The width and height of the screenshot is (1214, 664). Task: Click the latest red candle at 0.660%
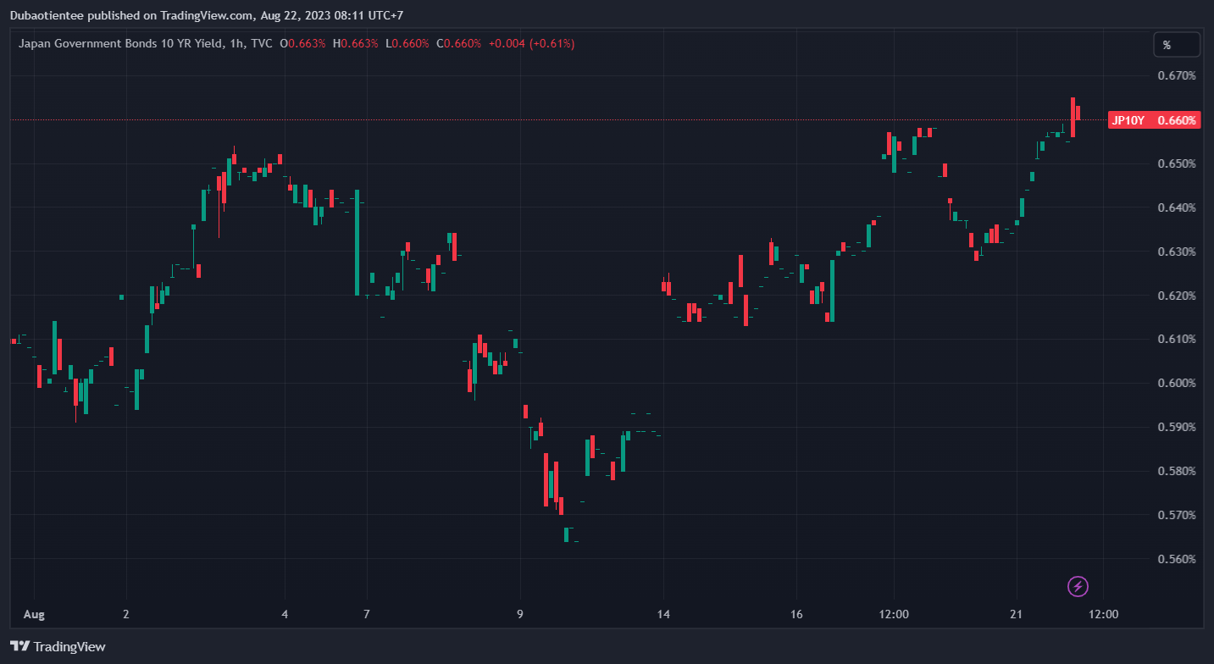pyautogui.click(x=1078, y=113)
